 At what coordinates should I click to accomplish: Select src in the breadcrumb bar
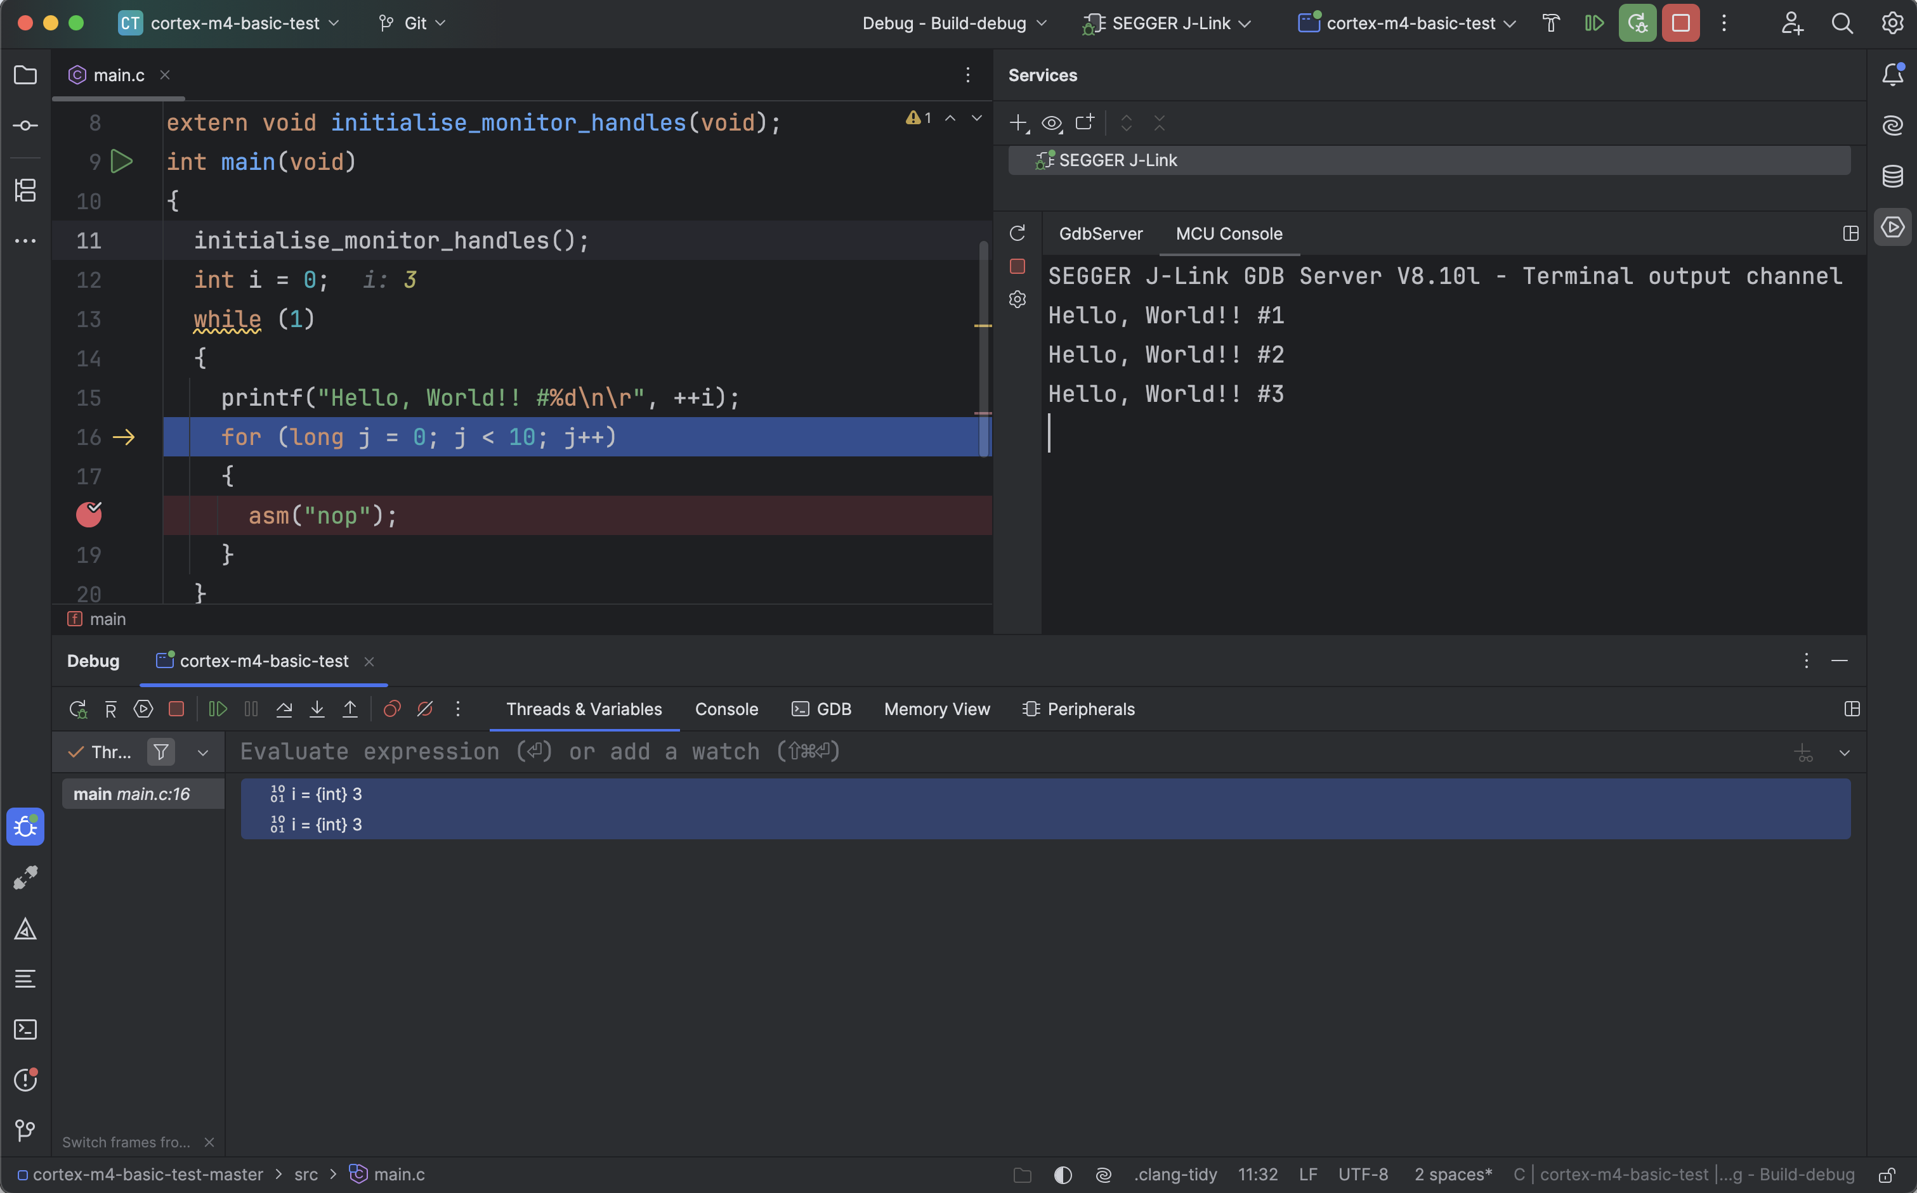tap(306, 1174)
